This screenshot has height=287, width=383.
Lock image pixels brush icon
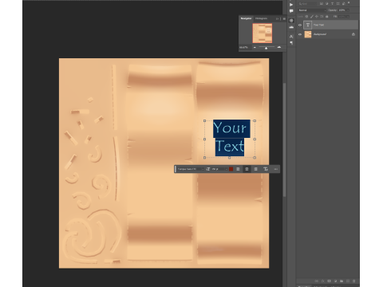point(312,17)
